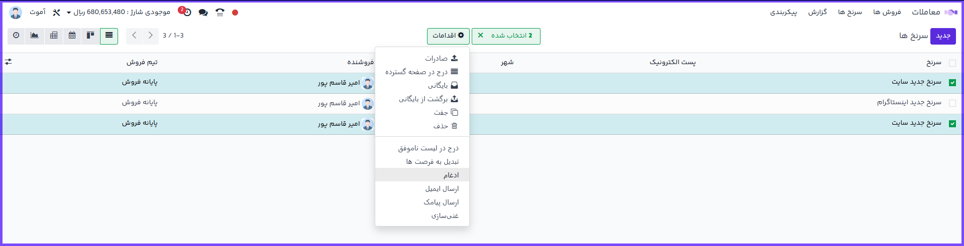Image resolution: width=964 pixels, height=246 pixels.
Task: Open the chat conversations icon
Action: pyautogui.click(x=203, y=13)
